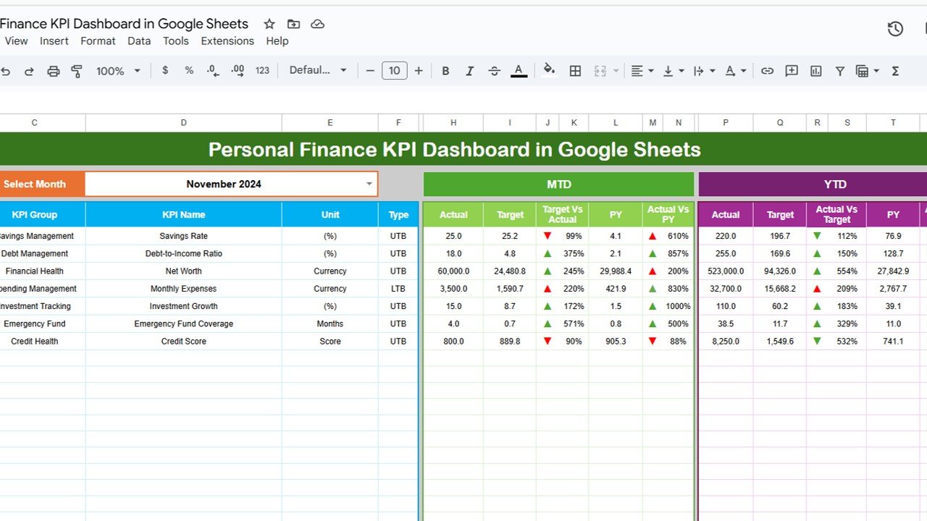Viewport: 927px width, 521px height.
Task: Decrease font size minus button
Action: click(x=370, y=70)
